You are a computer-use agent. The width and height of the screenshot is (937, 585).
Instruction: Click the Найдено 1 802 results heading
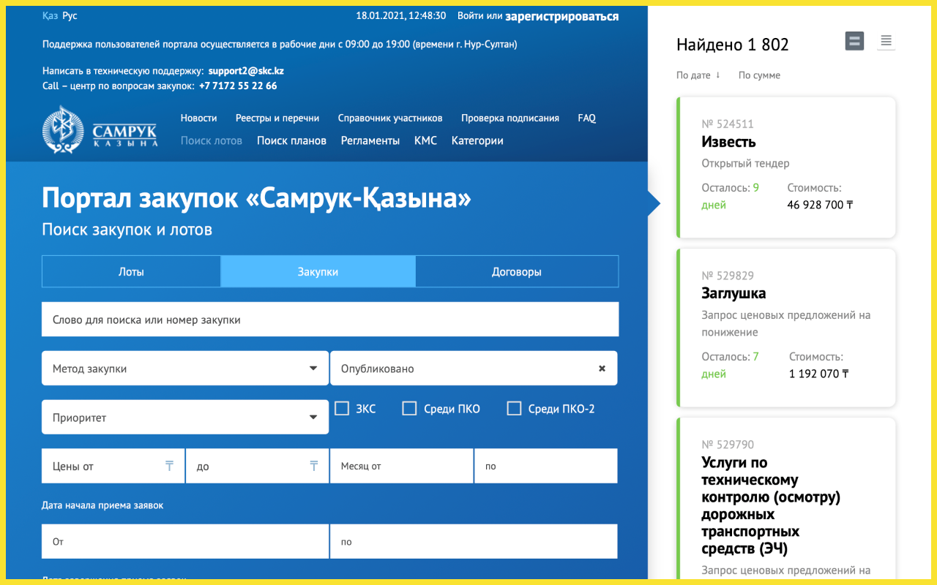pos(733,45)
